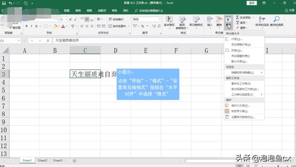Select Top Align icon
Image resolution: width=296 pixels, height=167 pixels.
(82, 19)
